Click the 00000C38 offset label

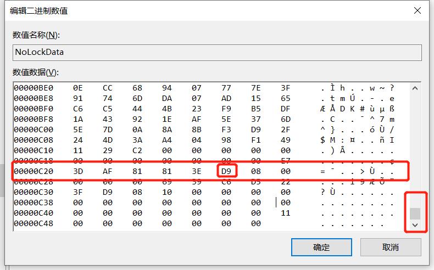point(34,203)
